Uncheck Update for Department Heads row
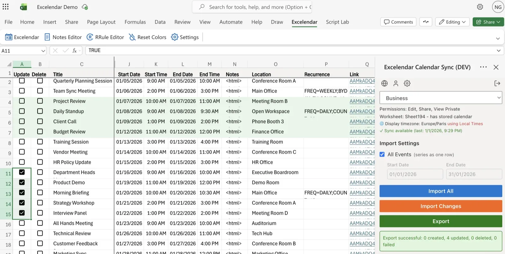 (22, 172)
